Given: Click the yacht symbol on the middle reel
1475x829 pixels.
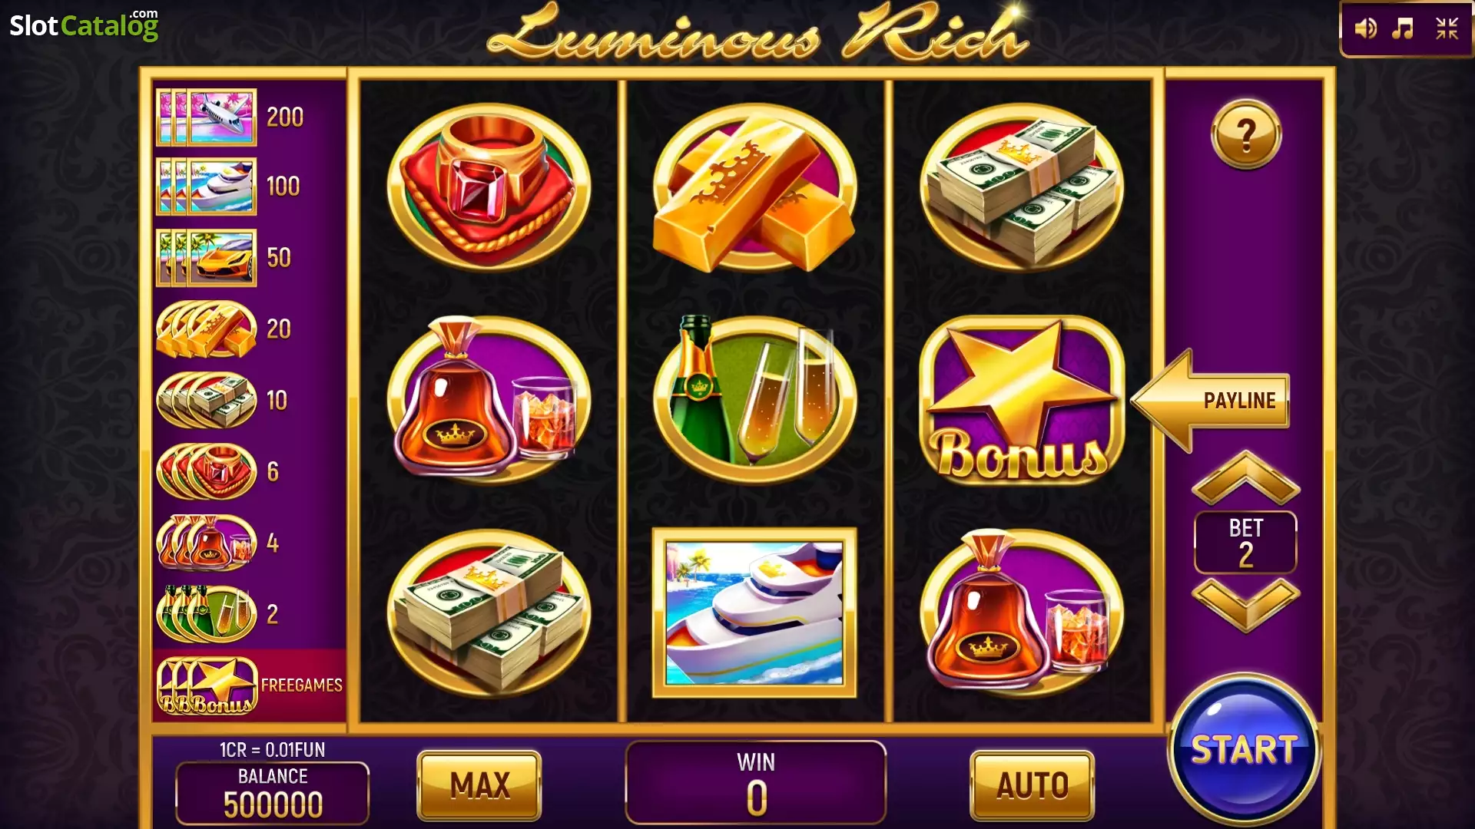Looking at the screenshot, I should [x=754, y=613].
